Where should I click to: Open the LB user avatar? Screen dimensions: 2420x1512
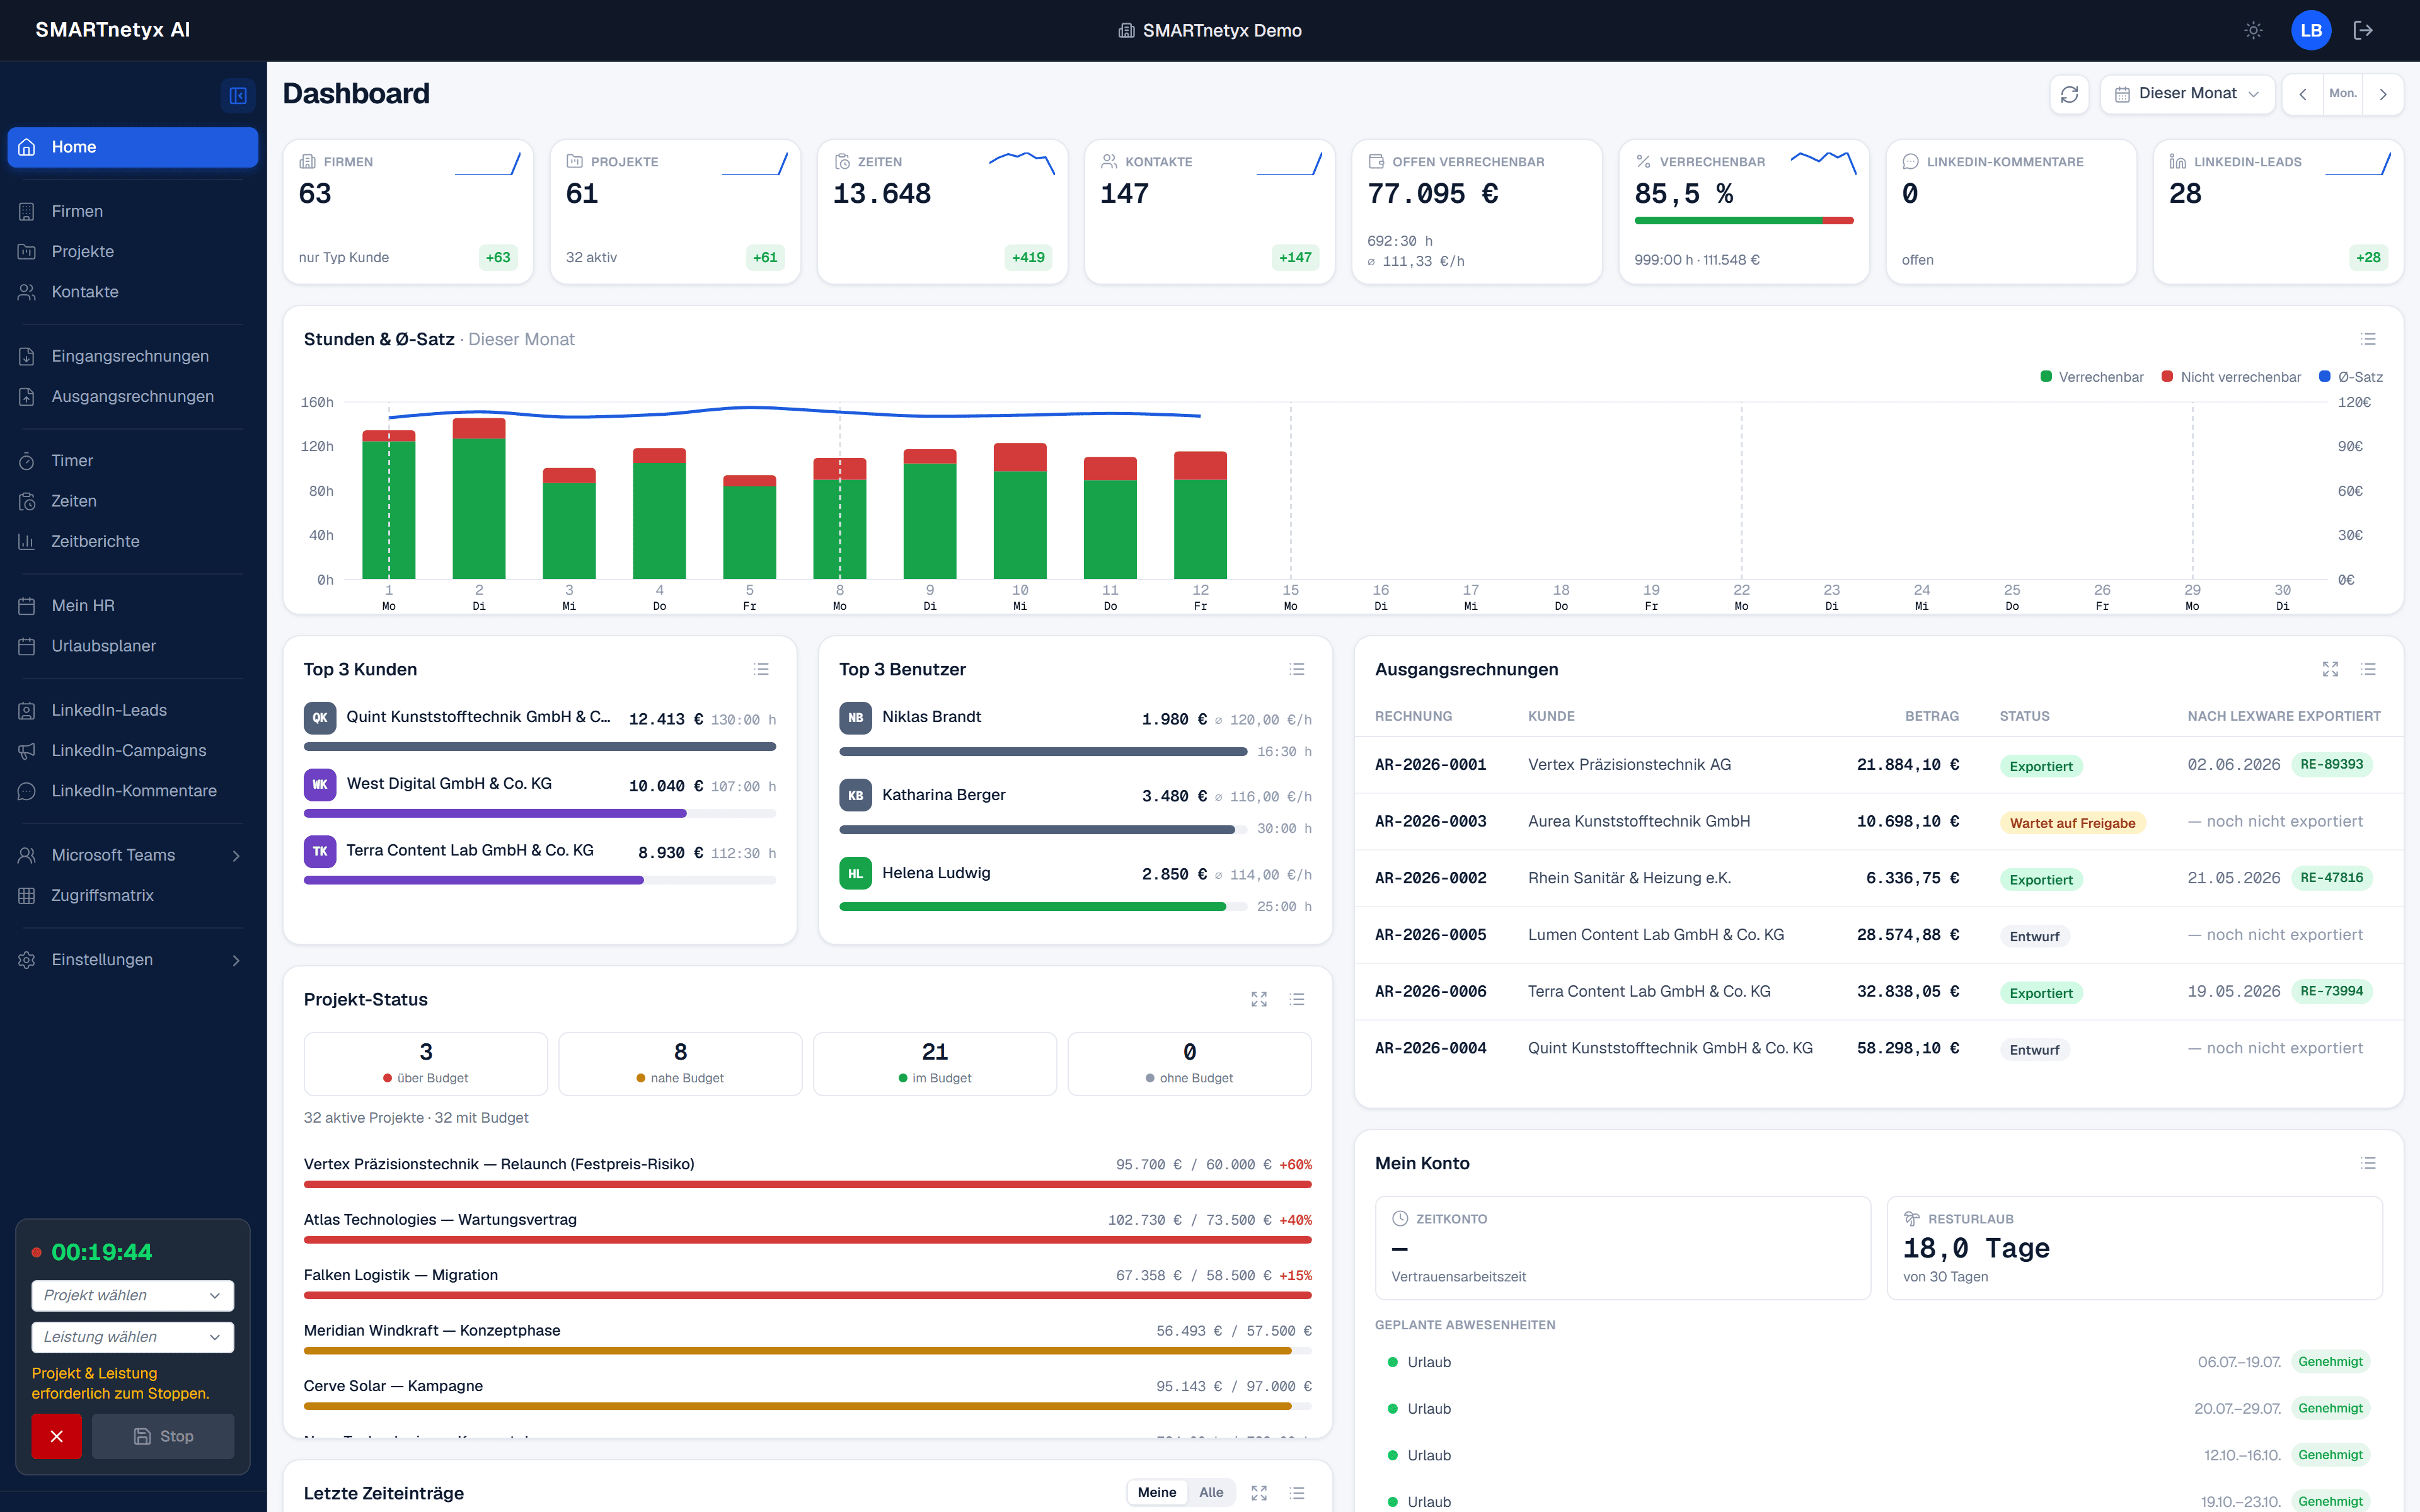(x=2311, y=30)
